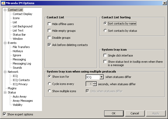
Task: Collapse the Events tree node
Action: 5,43
